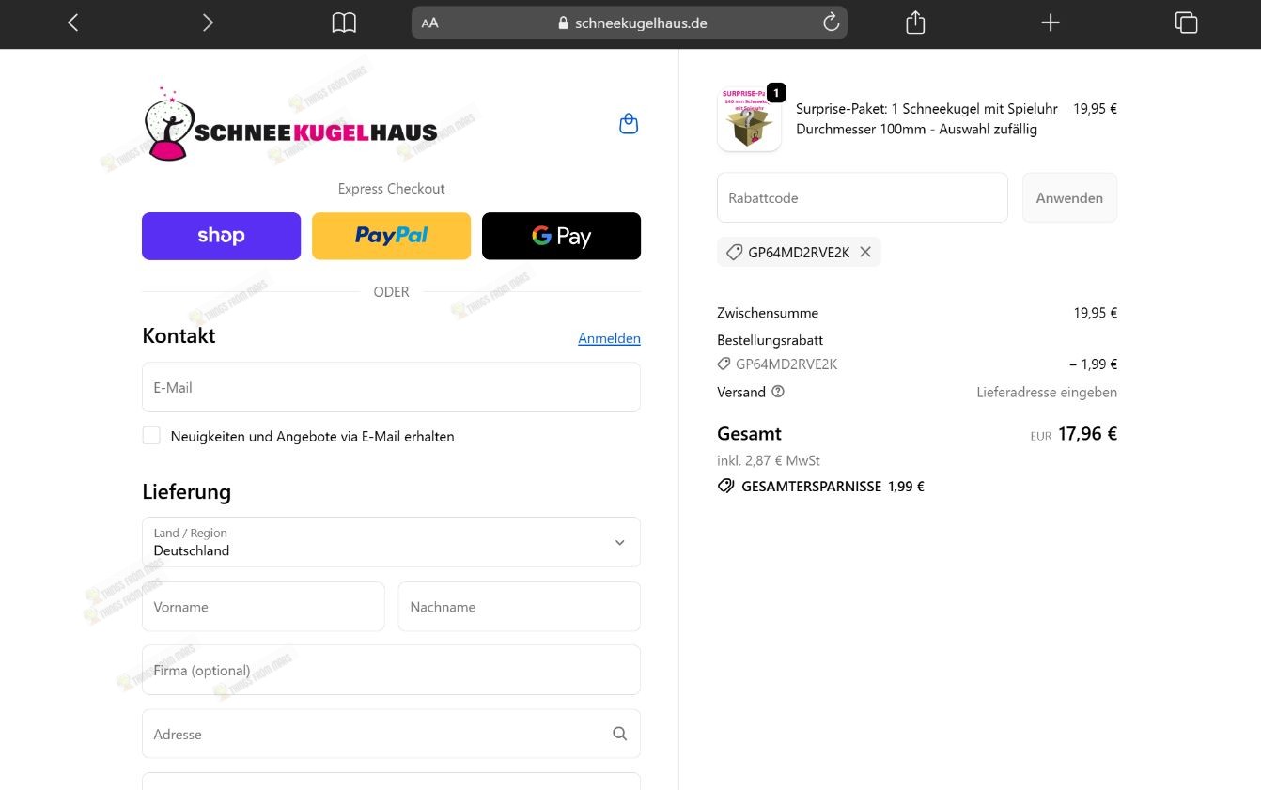Reload the schneekugelhaus.de page

coord(831,23)
